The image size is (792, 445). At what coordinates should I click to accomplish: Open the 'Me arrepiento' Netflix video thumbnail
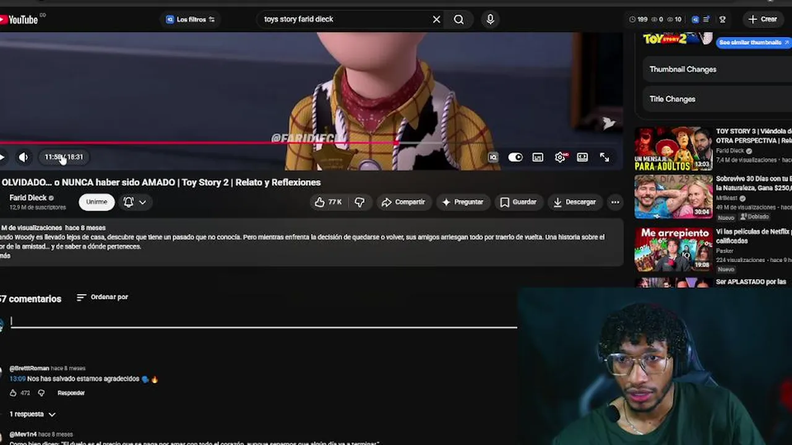click(673, 249)
